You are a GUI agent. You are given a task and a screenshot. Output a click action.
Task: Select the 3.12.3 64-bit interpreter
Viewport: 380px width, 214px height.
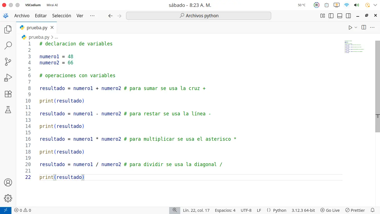[x=303, y=210]
